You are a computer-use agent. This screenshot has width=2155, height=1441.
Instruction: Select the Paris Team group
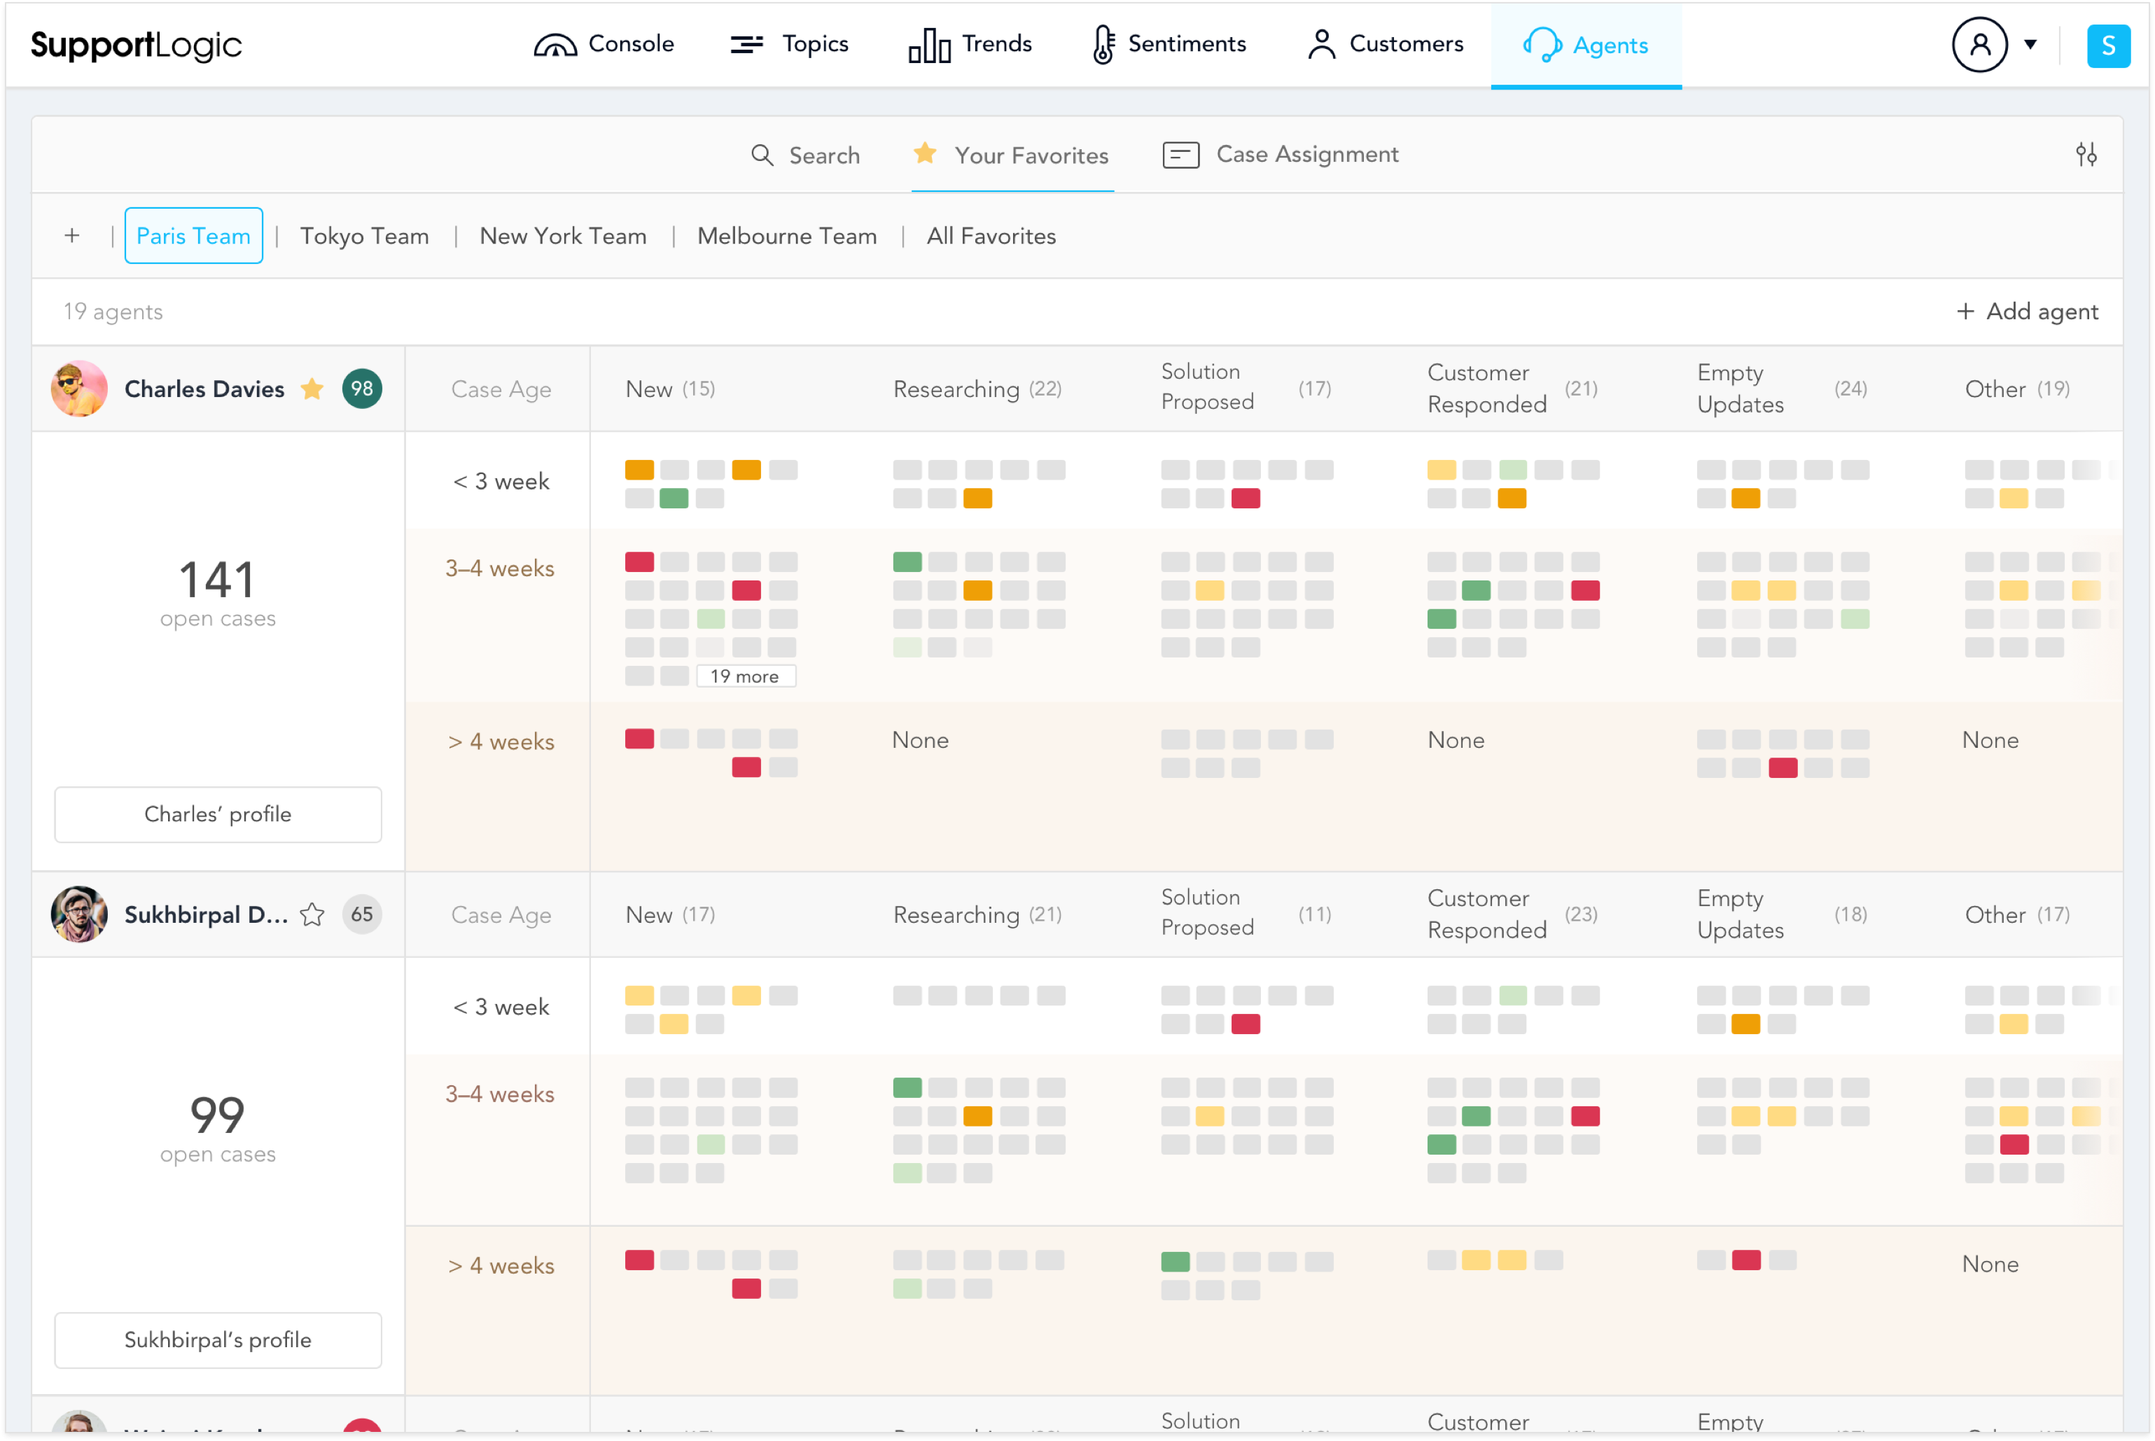(193, 236)
